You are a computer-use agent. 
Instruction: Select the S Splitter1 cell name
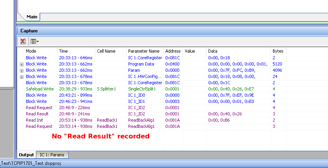(x=106, y=89)
